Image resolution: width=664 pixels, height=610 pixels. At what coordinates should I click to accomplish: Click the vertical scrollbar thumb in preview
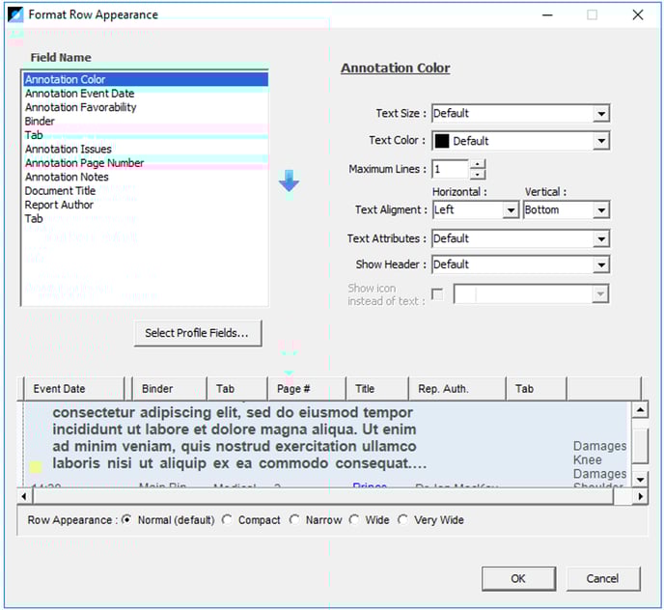(x=640, y=445)
